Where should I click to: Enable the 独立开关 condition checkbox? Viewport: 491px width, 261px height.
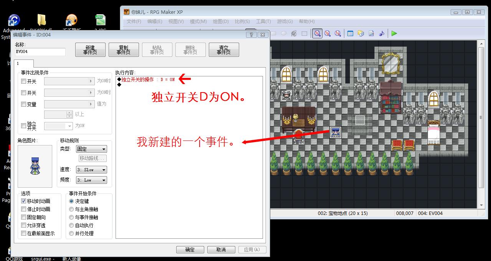[24, 126]
